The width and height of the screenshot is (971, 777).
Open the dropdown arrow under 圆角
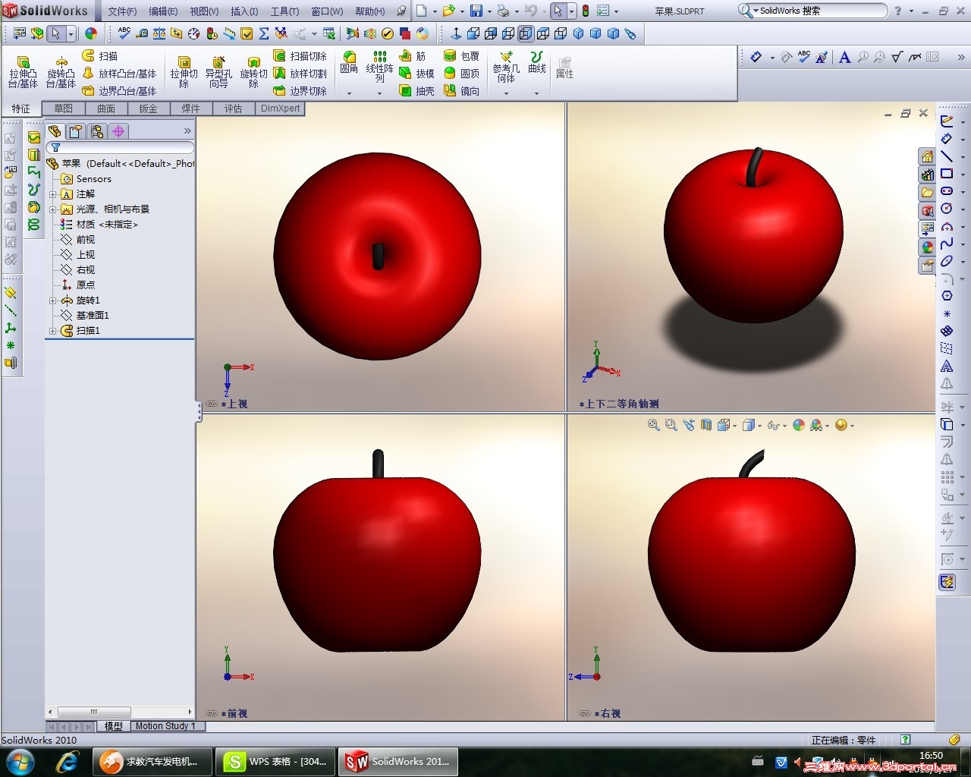pos(349,93)
